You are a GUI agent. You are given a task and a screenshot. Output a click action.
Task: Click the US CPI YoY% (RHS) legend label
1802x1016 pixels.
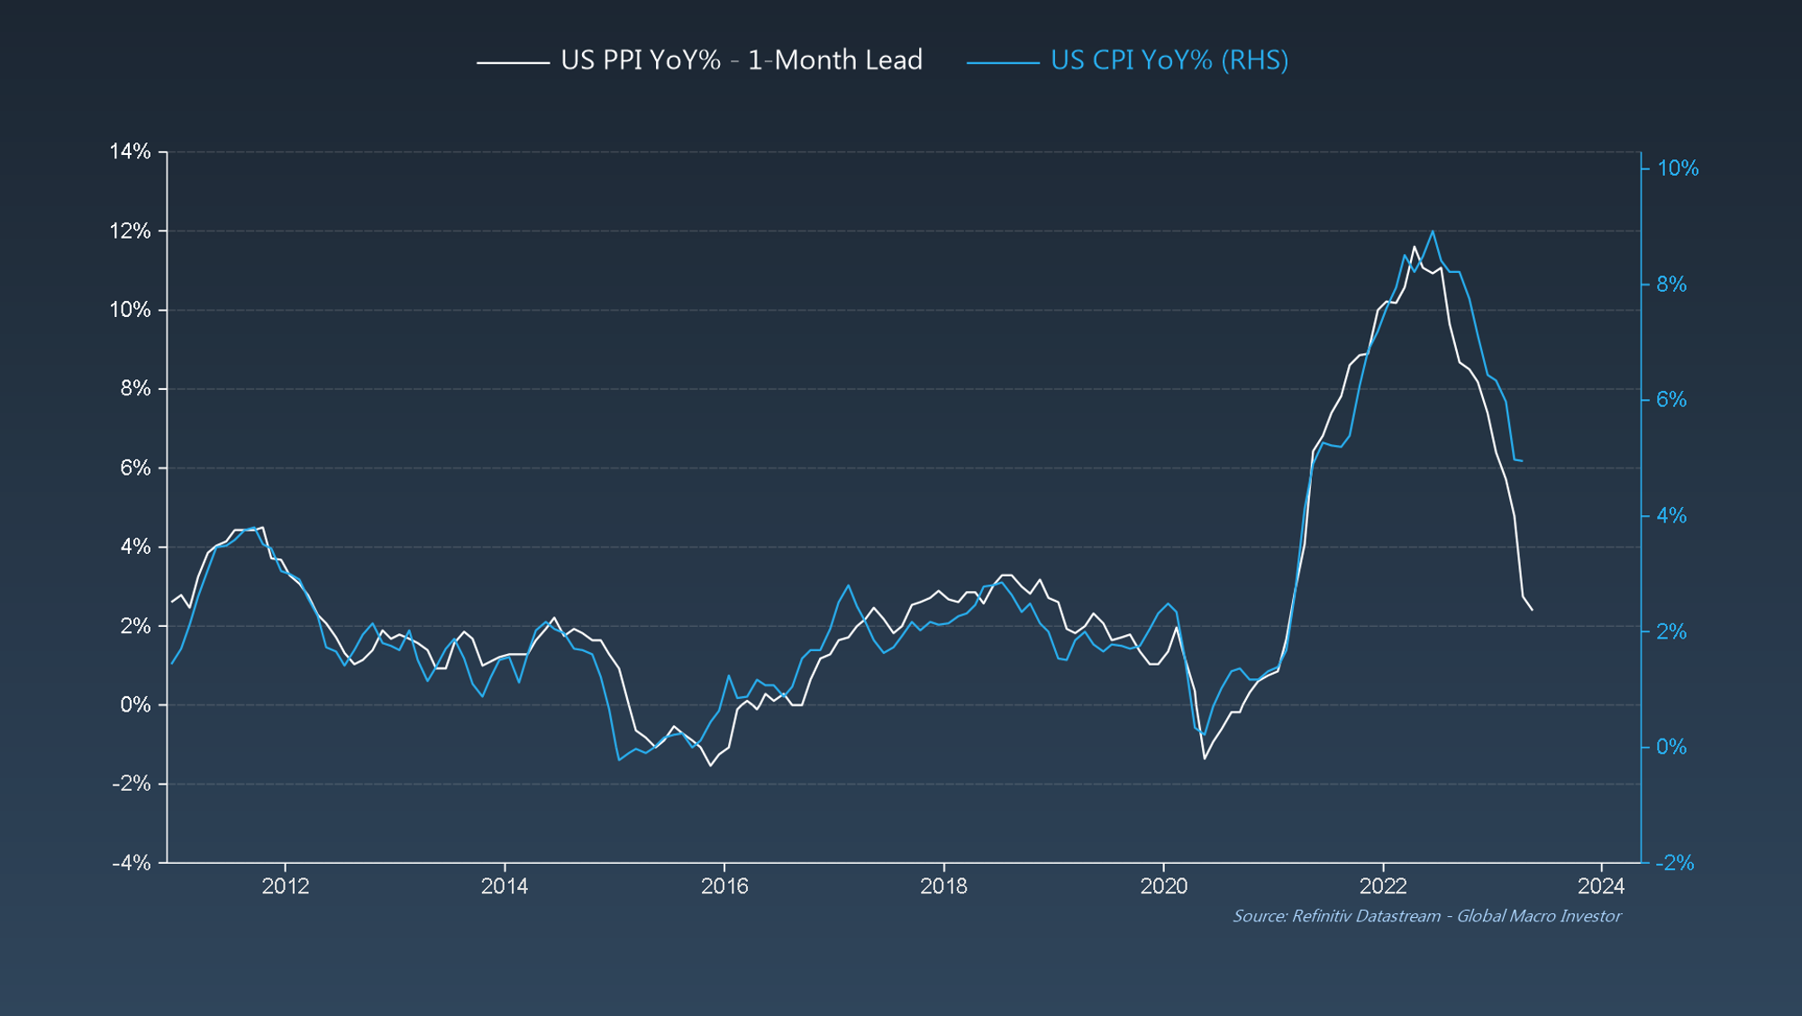click(1169, 60)
